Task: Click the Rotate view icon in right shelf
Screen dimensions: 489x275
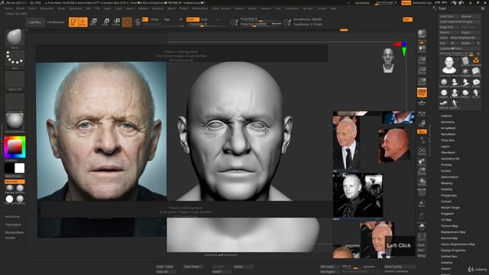Action: click(x=422, y=182)
